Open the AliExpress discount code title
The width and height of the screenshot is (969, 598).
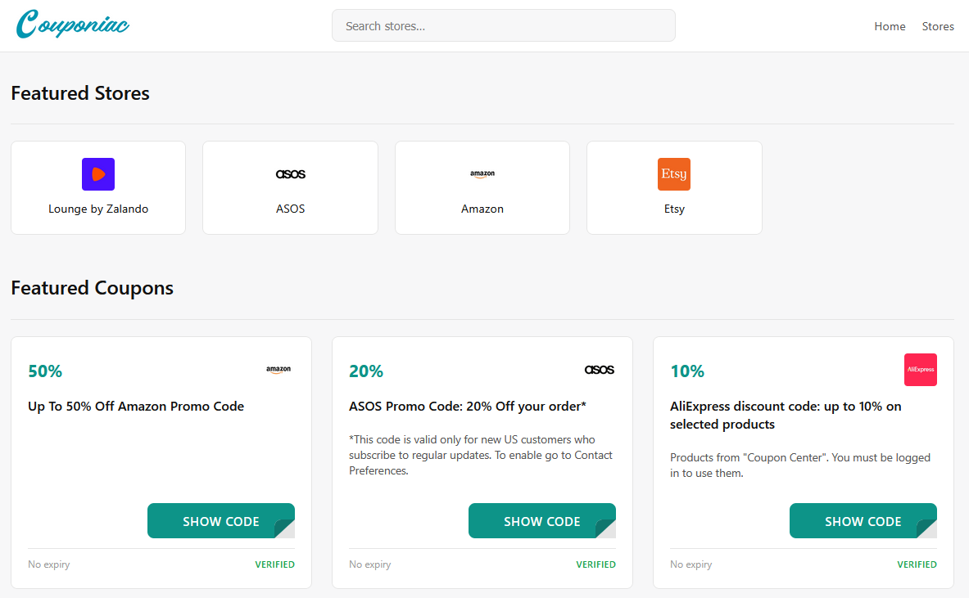786,416
